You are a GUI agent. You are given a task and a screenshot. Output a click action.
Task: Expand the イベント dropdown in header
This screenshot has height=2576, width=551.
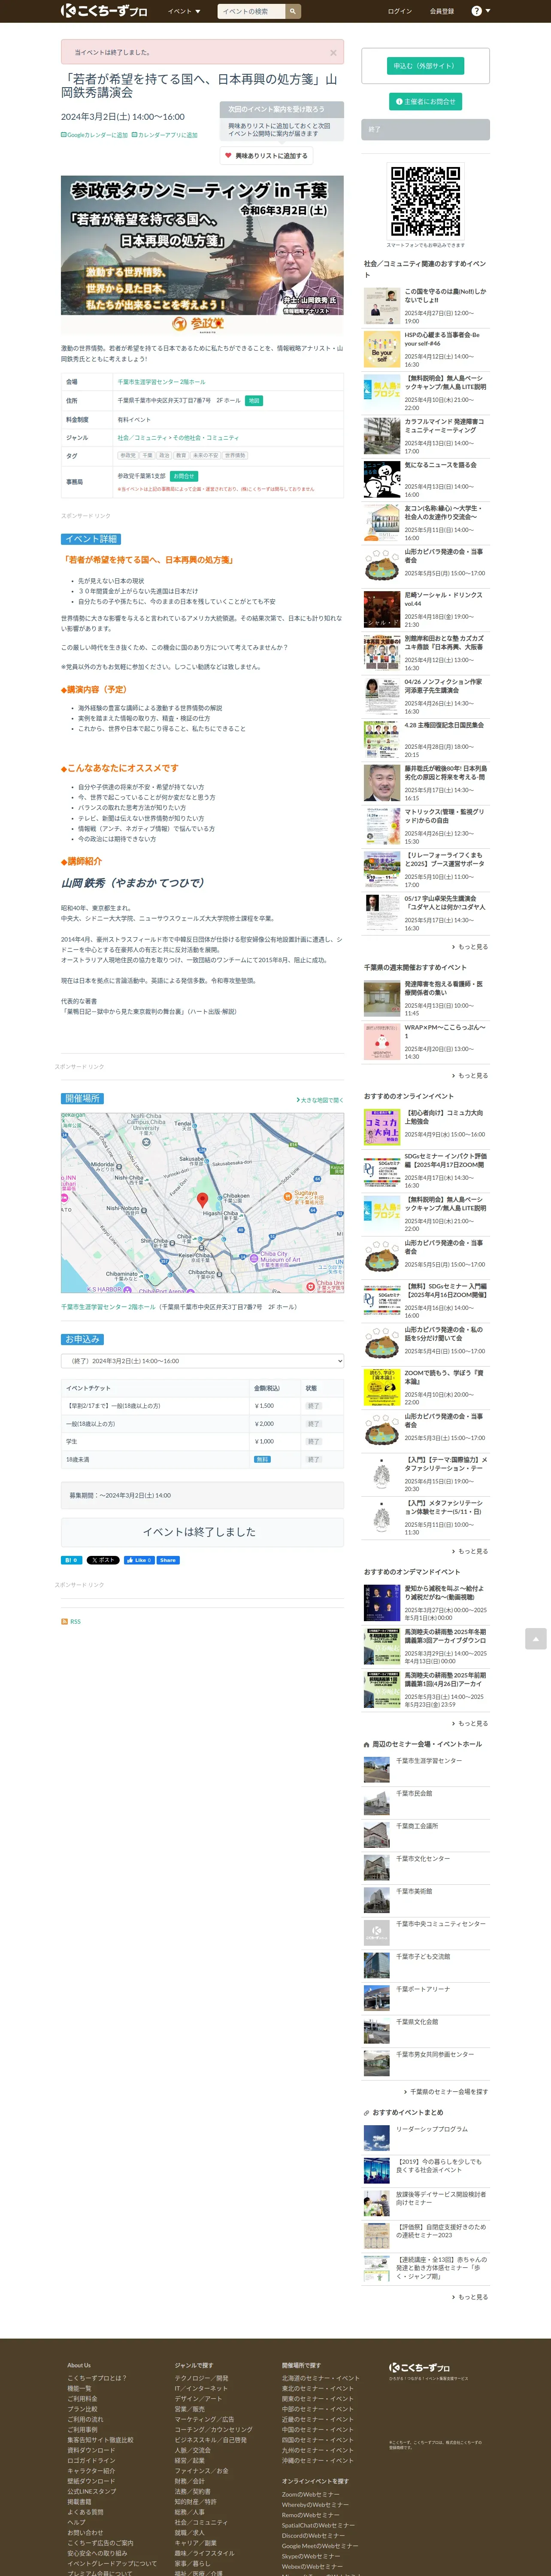[x=184, y=11]
